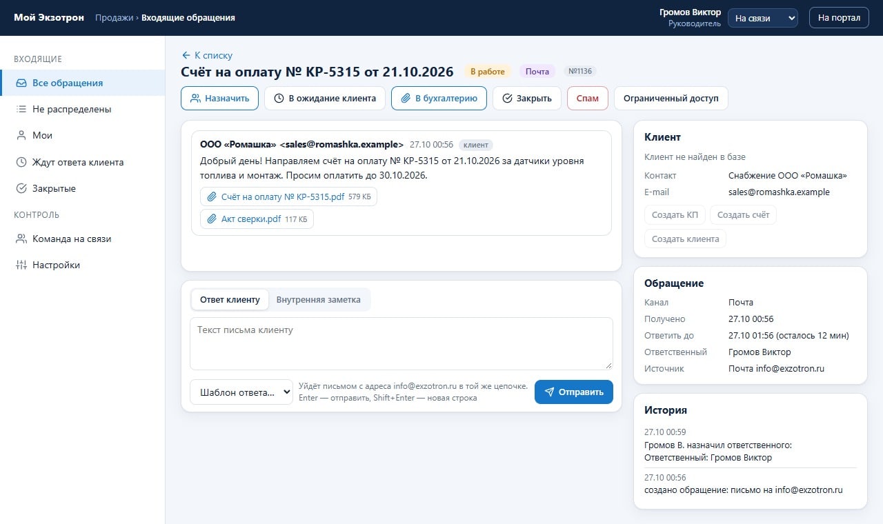The height and width of the screenshot is (524, 883).
Task: Click the 'В бухгалтерию' button
Action: tap(439, 98)
